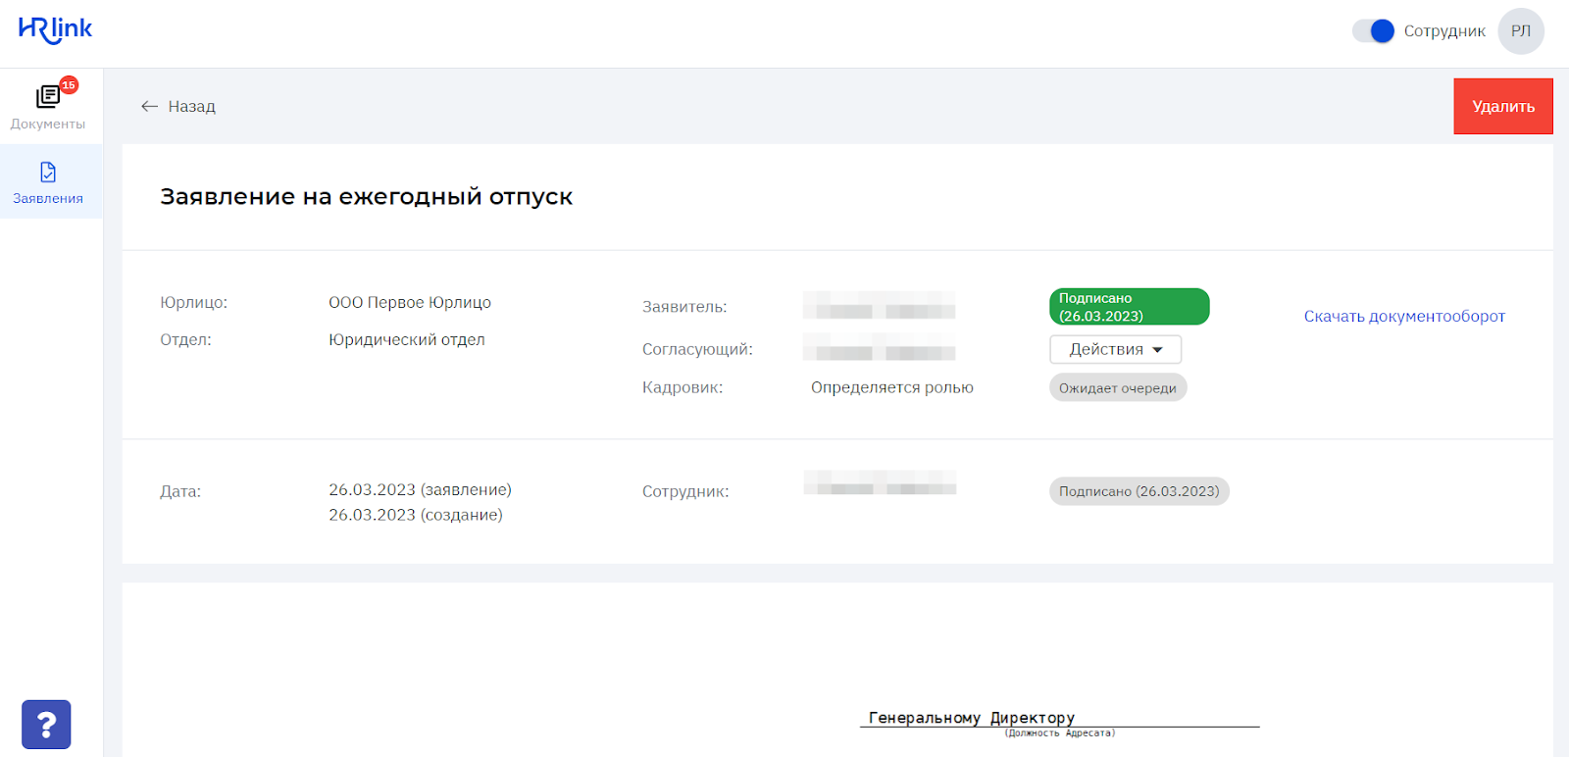The width and height of the screenshot is (1569, 757).
Task: Click the title Заявление на ежегодный отпуск
Action: 366,197
